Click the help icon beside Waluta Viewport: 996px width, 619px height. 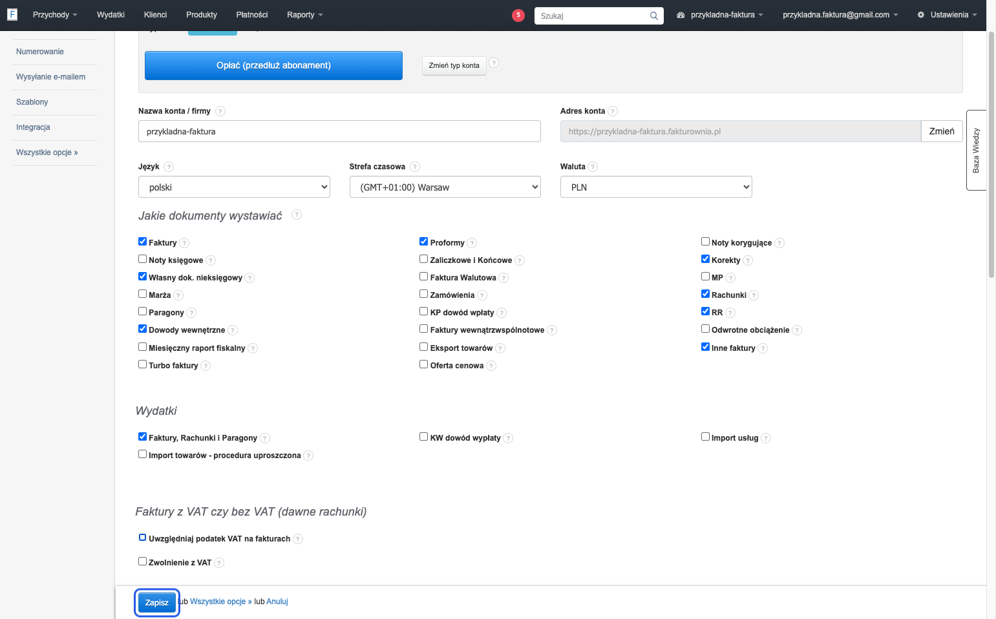click(593, 167)
